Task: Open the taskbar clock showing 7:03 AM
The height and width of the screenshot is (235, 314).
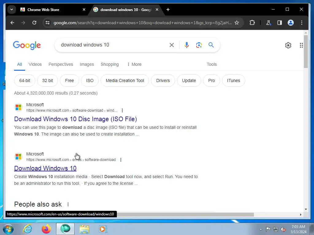Action: tap(298, 229)
